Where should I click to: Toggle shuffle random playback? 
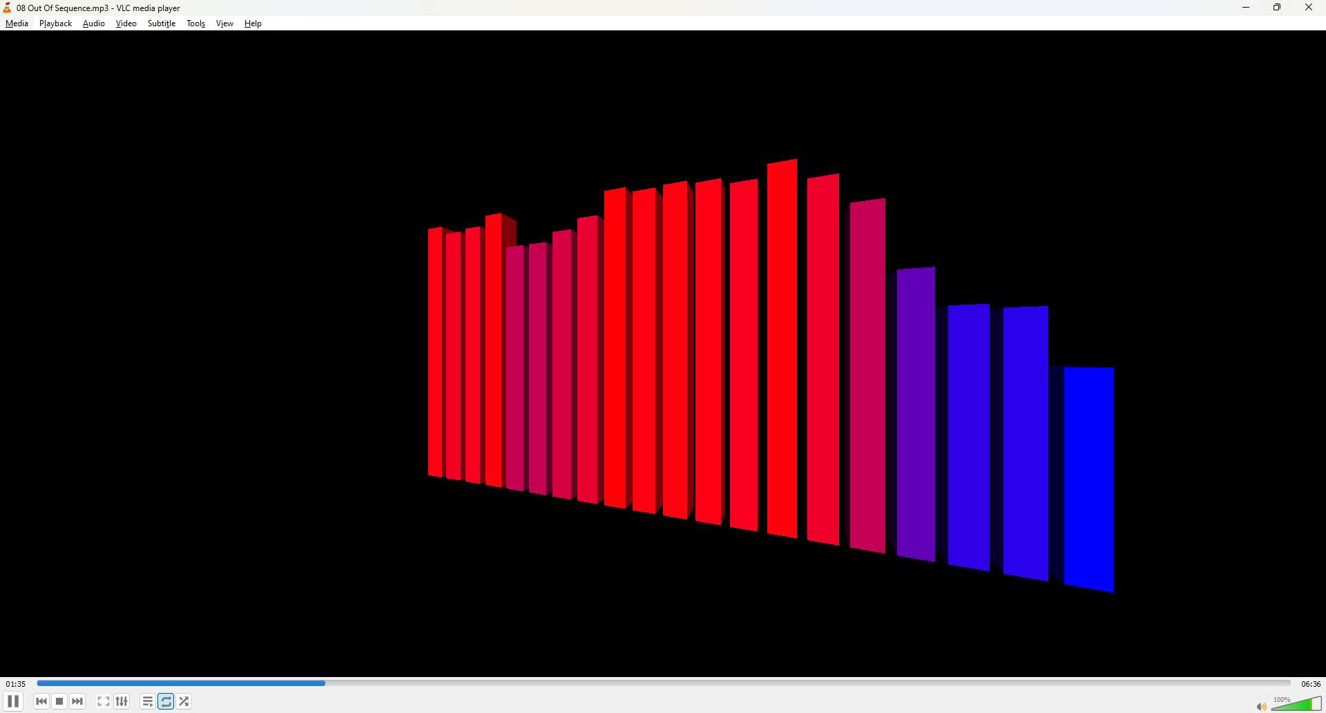pyautogui.click(x=184, y=701)
